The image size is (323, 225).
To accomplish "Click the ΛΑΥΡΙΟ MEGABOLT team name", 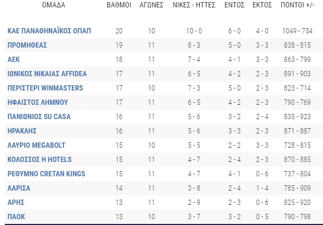I will (36, 145).
